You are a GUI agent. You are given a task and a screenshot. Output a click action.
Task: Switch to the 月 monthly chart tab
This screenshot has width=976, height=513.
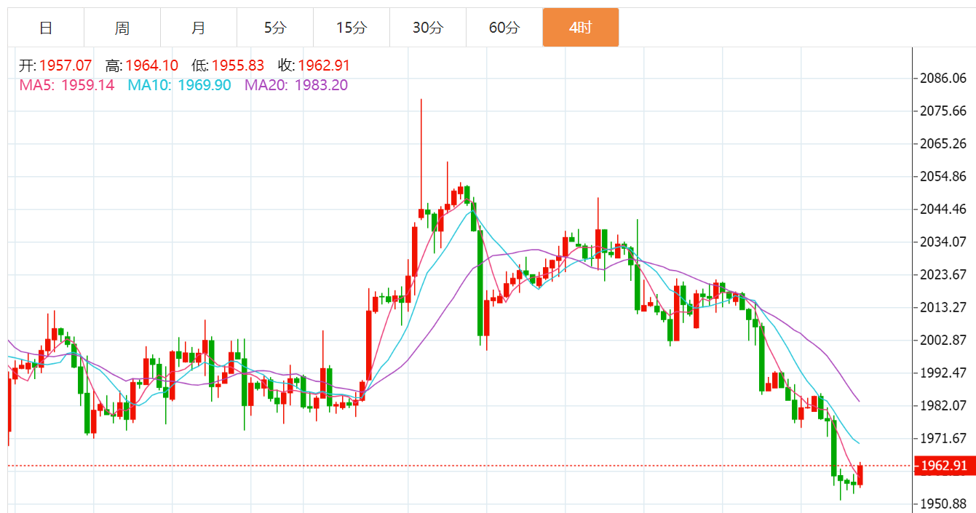pos(199,28)
